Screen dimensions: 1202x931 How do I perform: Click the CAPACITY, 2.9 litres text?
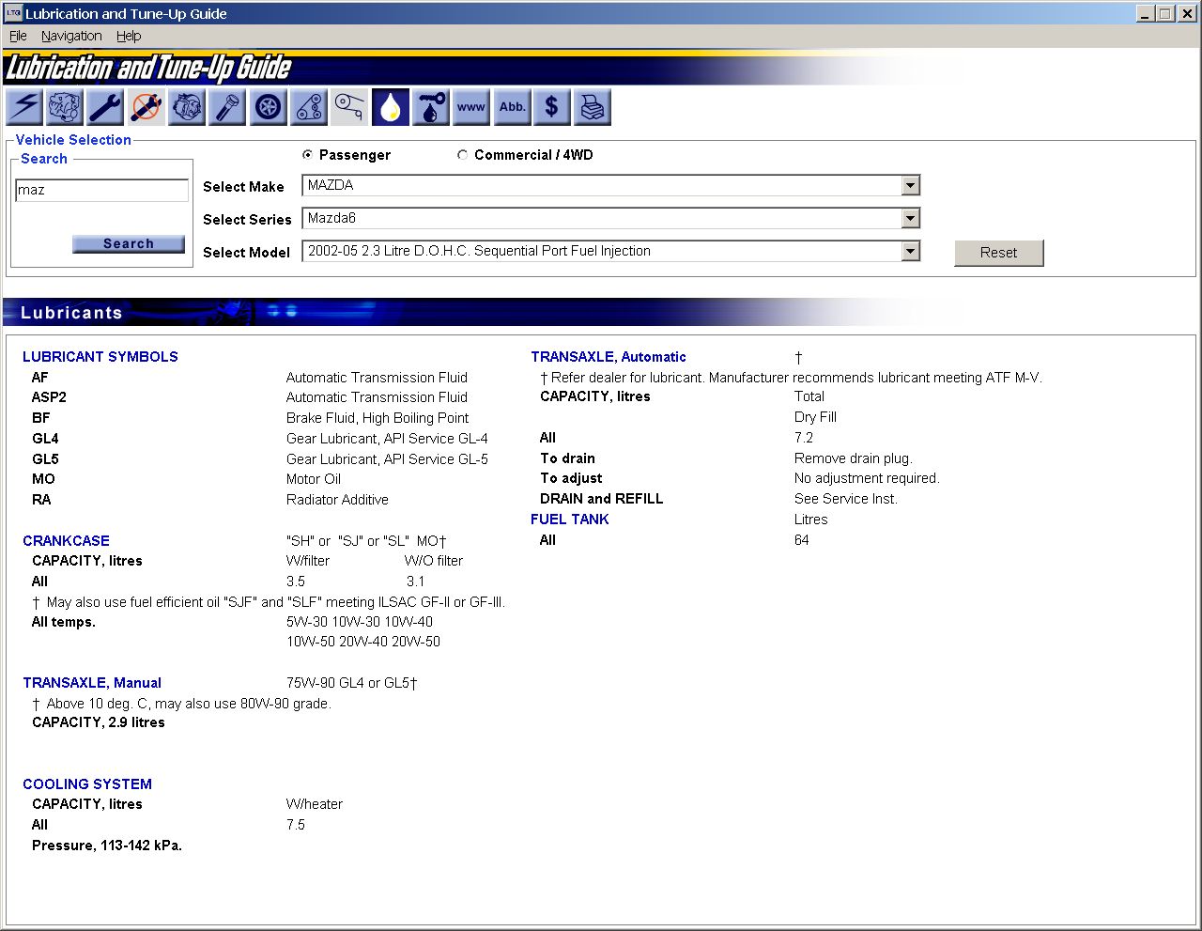[99, 722]
